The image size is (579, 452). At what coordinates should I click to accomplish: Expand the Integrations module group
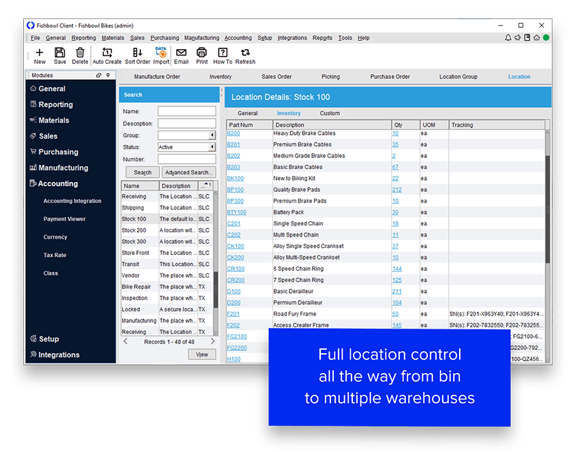54,355
